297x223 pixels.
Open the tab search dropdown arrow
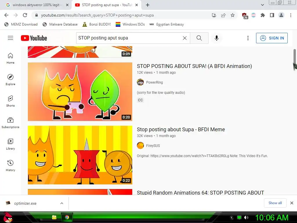[262, 5]
